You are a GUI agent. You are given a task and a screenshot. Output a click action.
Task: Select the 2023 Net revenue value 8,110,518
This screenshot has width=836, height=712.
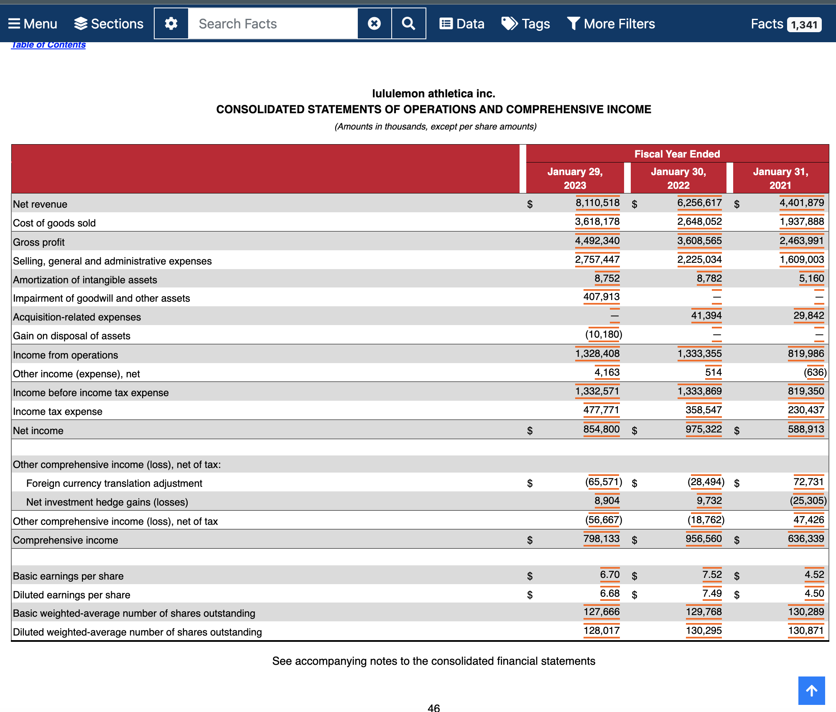pyautogui.click(x=597, y=203)
